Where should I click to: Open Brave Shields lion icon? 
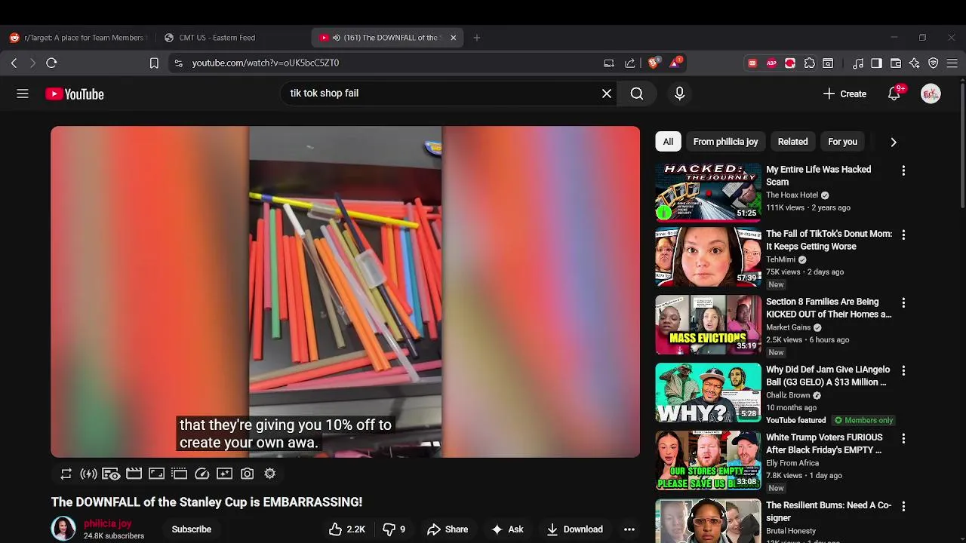tap(654, 63)
